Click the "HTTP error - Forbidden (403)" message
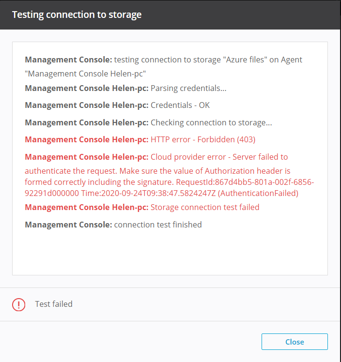The width and height of the screenshot is (341, 362). 203,140
